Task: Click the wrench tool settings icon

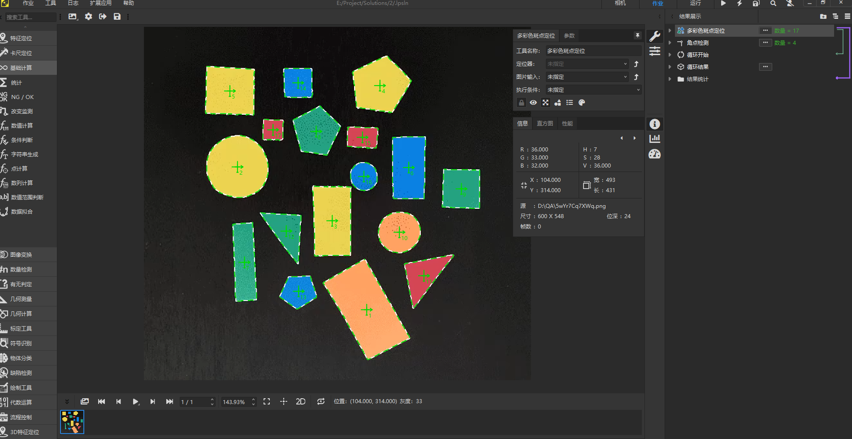Action: [655, 36]
